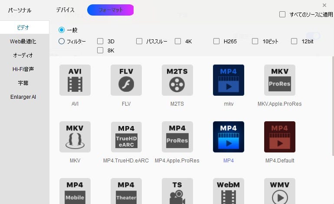Click the vertical scrollbar of format list
This screenshot has height=204, width=334.
(x=333, y=106)
